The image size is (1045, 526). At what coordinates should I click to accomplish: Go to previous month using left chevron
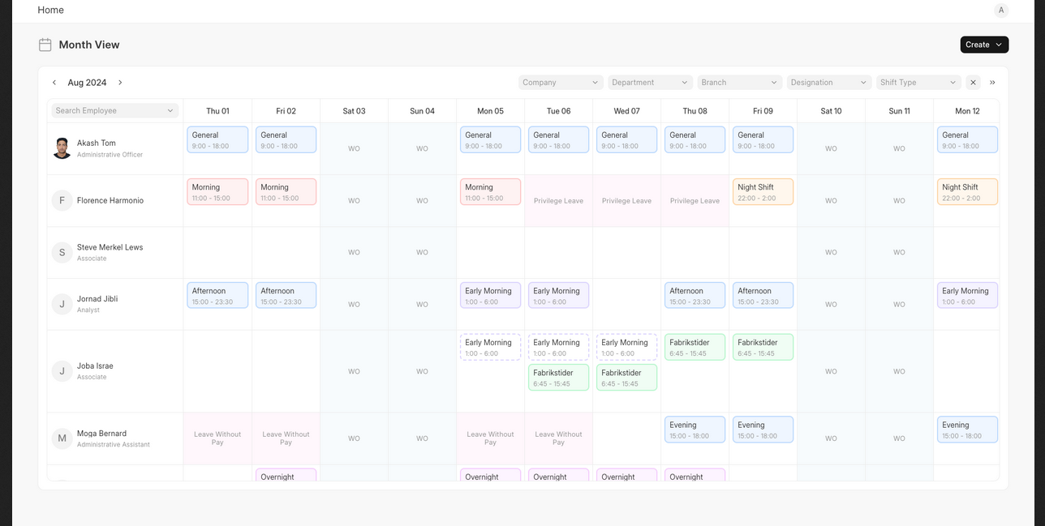coord(54,83)
